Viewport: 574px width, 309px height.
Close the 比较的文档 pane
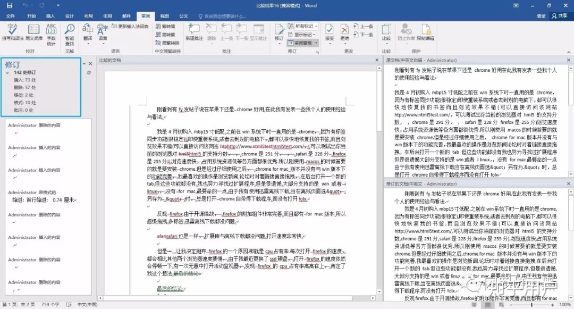[x=377, y=60]
